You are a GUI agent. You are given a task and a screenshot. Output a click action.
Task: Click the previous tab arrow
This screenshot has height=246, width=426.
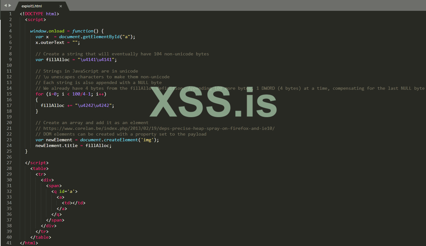point(5,5)
